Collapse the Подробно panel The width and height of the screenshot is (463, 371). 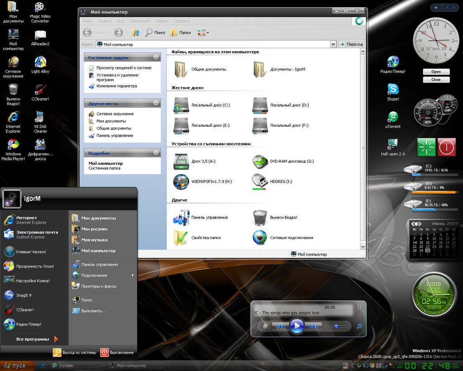(x=156, y=152)
